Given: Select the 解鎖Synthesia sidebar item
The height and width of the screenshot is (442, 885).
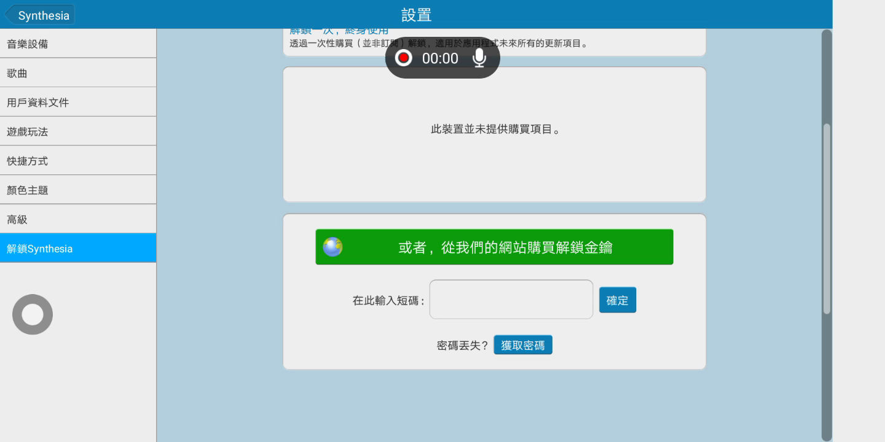Looking at the screenshot, I should point(78,248).
